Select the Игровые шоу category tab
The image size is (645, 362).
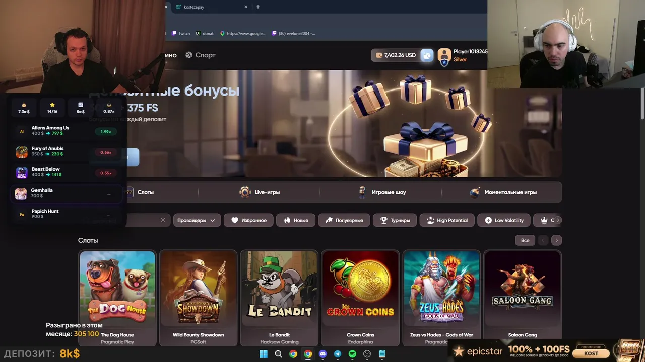(x=381, y=192)
